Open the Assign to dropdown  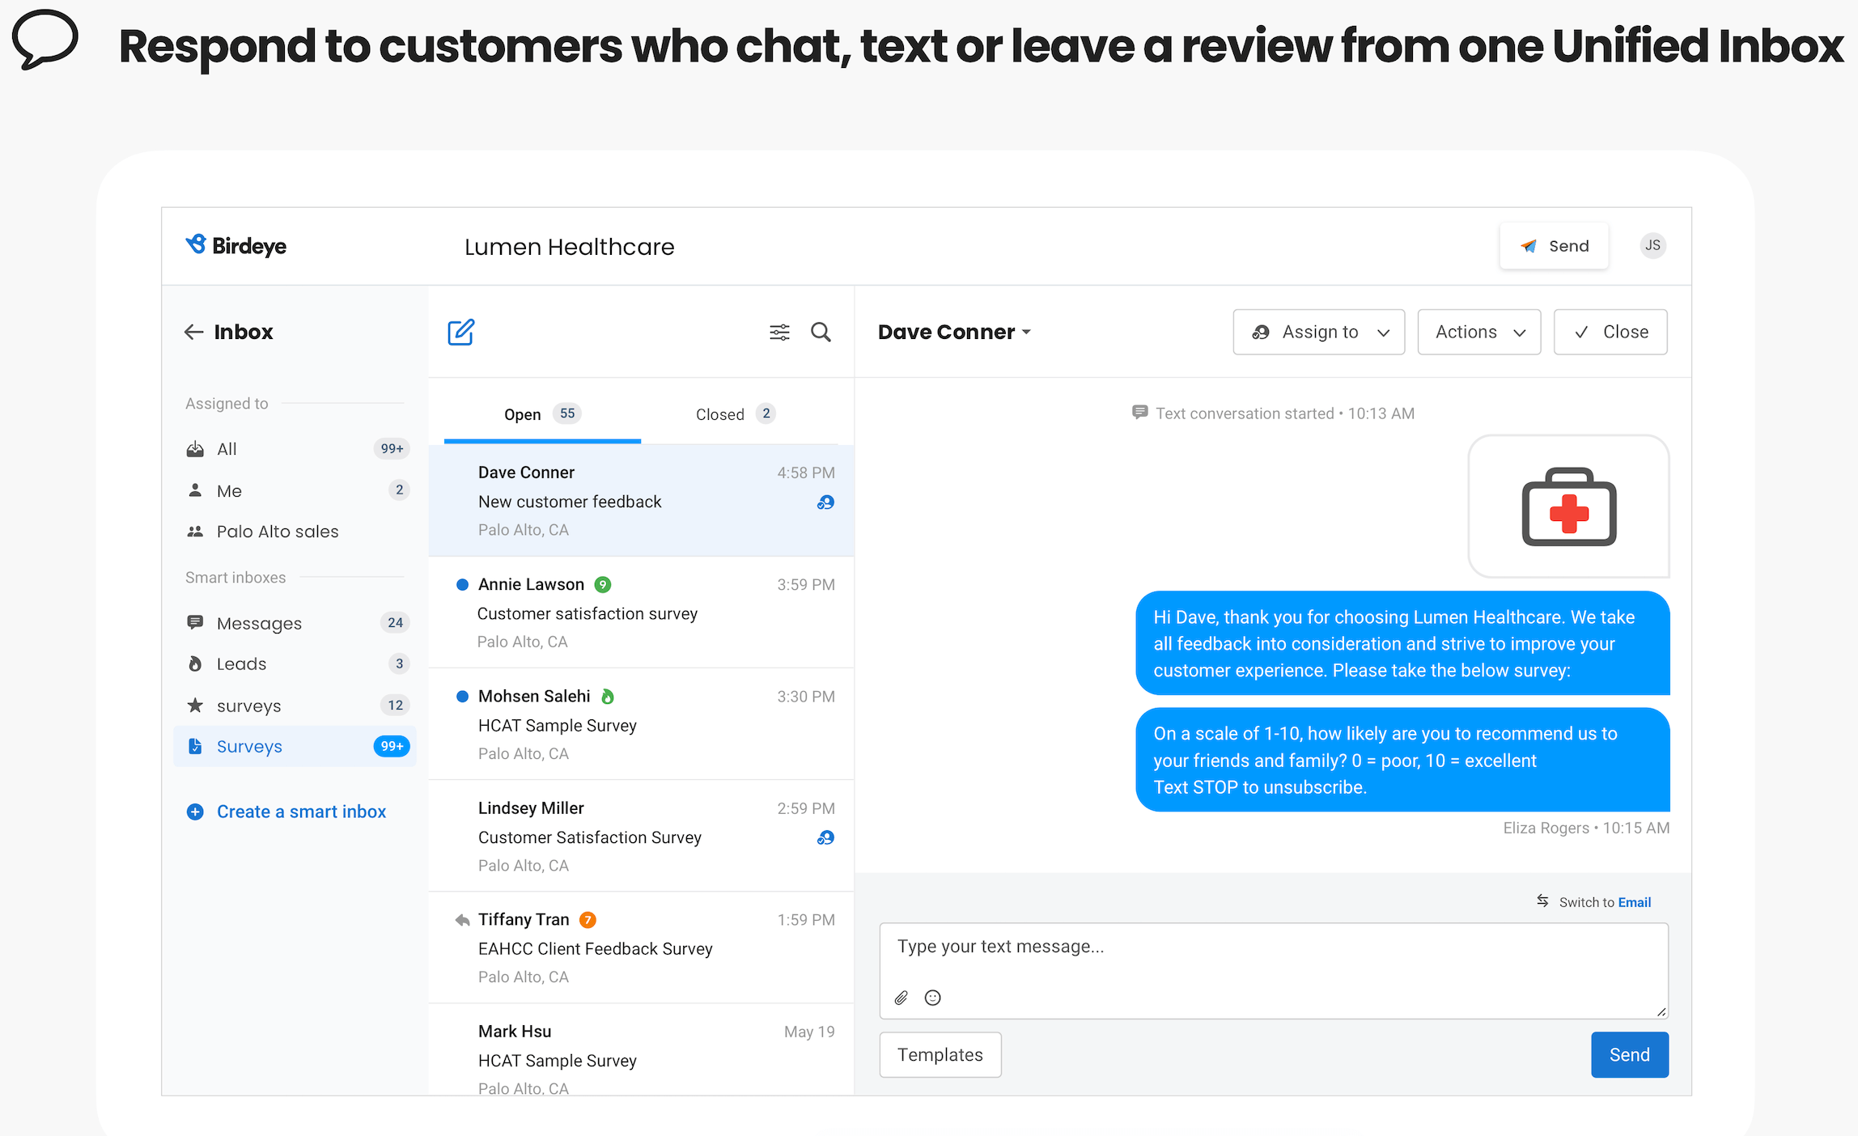(x=1319, y=332)
